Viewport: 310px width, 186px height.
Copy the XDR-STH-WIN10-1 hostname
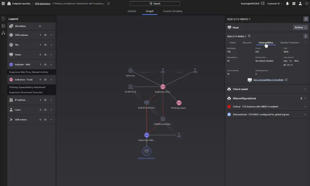[249, 36]
